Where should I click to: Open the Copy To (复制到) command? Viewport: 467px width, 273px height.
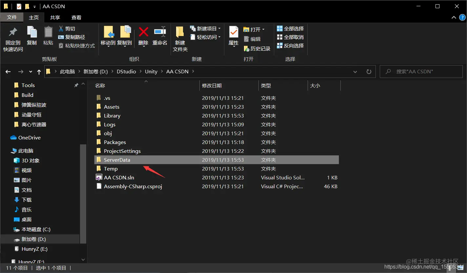click(x=124, y=36)
